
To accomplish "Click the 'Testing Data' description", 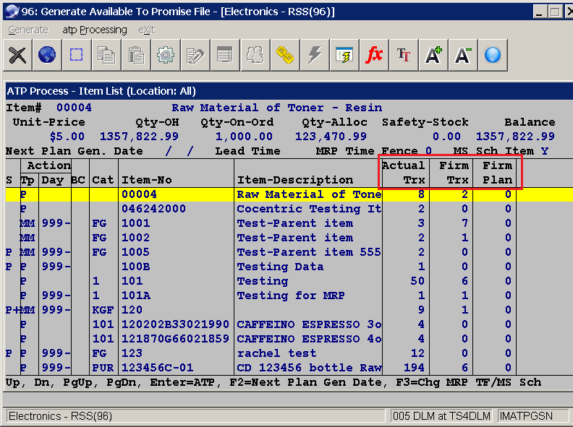I will [x=280, y=267].
